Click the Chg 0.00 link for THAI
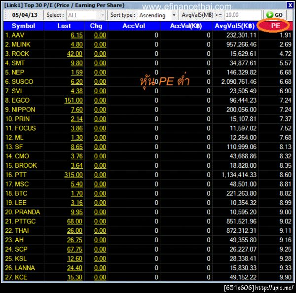The width and height of the screenshot is (296, 293). (x=100, y=231)
